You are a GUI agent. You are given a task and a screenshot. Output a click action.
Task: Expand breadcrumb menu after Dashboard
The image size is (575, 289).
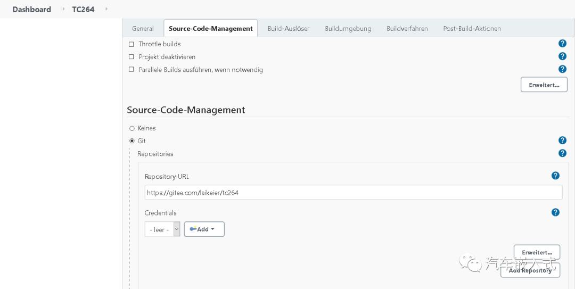click(63, 9)
